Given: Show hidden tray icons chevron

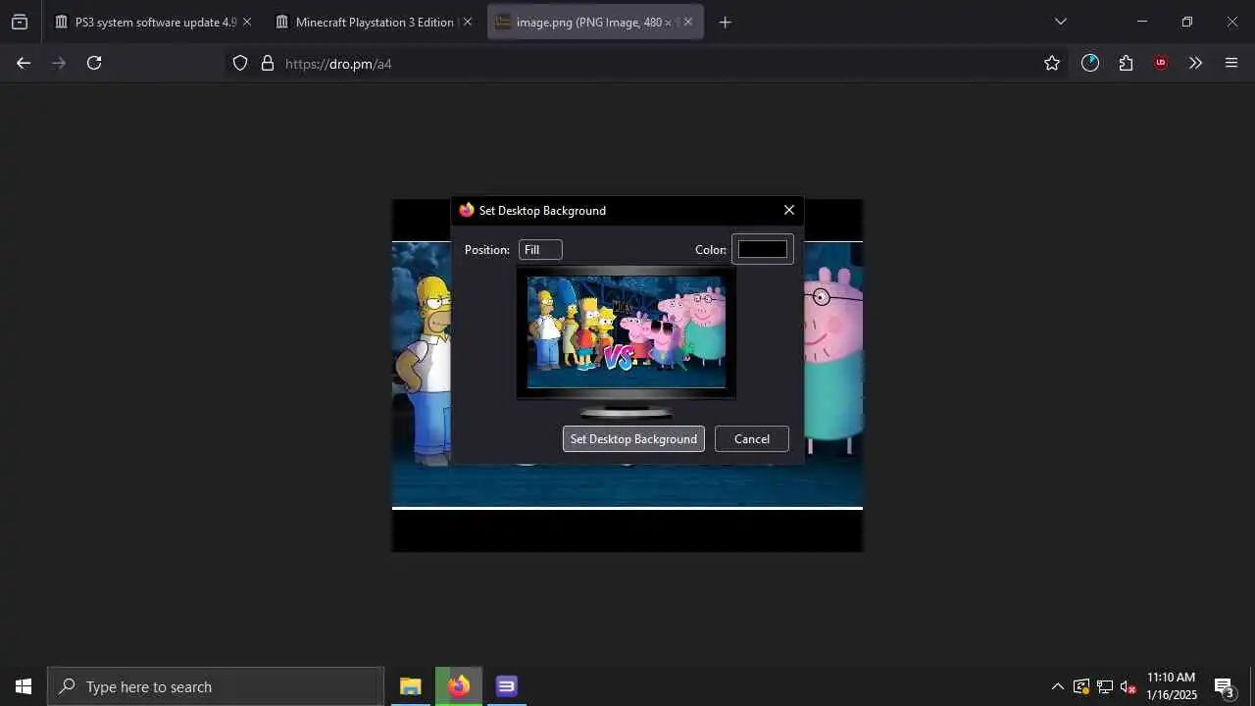Looking at the screenshot, I should pyautogui.click(x=1057, y=686).
